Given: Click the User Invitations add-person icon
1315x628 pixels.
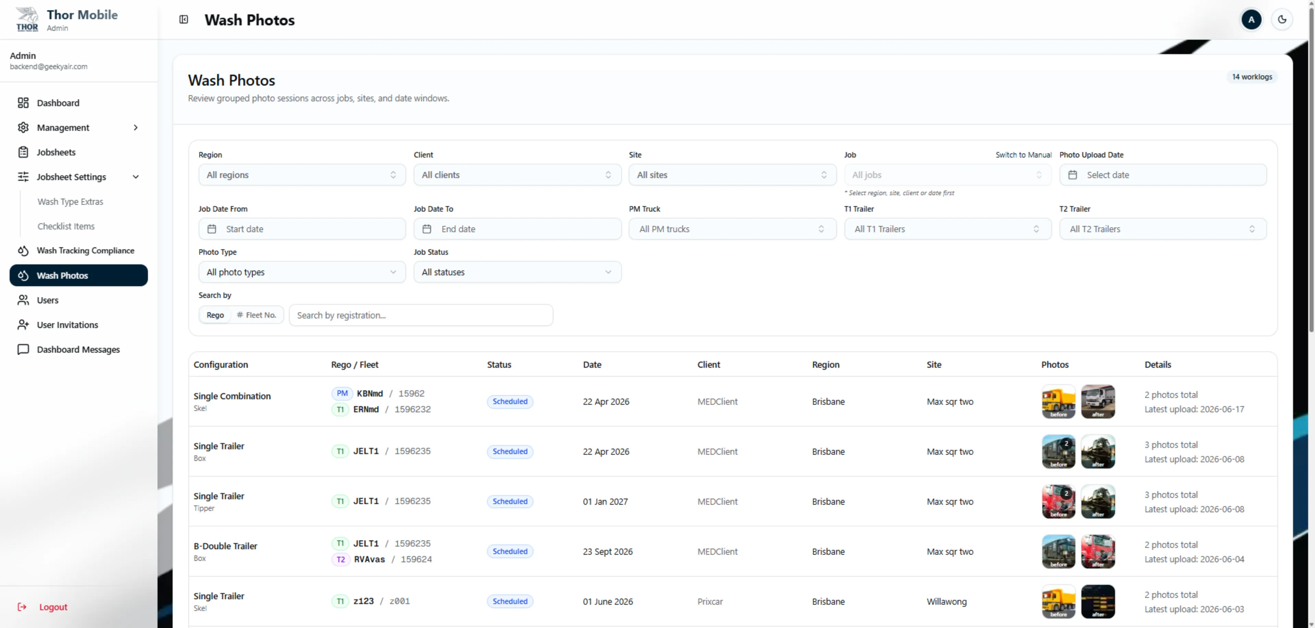Looking at the screenshot, I should pos(23,325).
